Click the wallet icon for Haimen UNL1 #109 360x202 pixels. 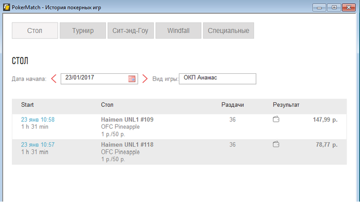pyautogui.click(x=276, y=119)
